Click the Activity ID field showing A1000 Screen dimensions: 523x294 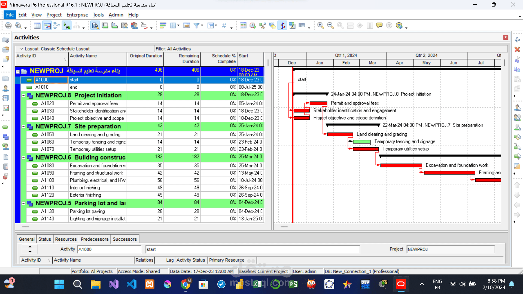click(x=109, y=249)
